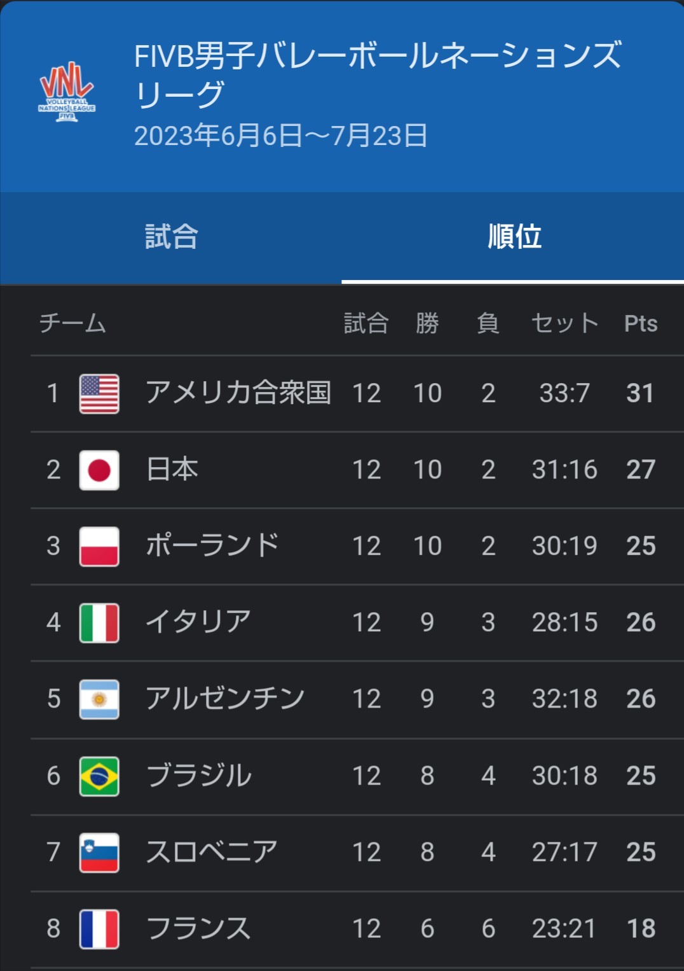Open the アメリカ合衆国 team link
This screenshot has height=971, width=684.
[238, 393]
